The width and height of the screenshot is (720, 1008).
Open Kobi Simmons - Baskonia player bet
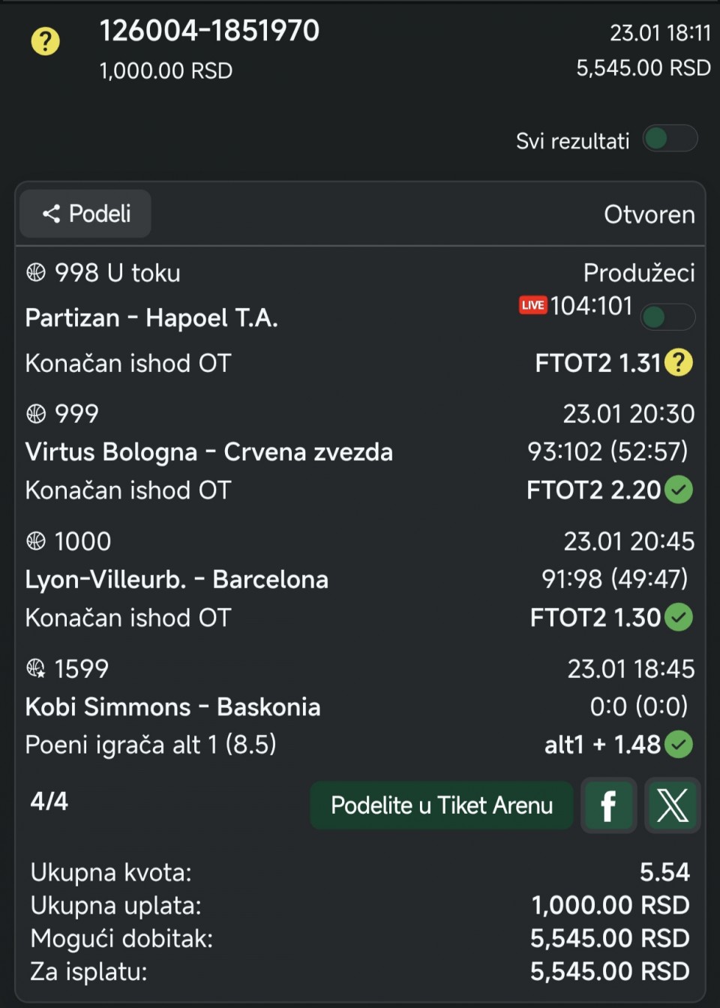172,707
